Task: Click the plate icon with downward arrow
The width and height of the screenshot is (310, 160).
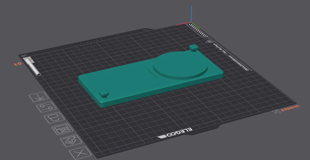Action: [39, 97]
